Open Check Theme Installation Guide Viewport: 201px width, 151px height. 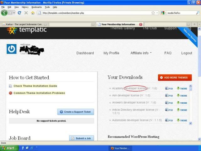35,86
